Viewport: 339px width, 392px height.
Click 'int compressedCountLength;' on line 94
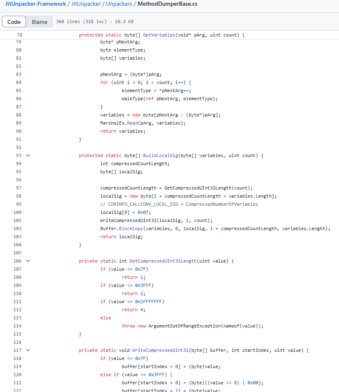135,164
